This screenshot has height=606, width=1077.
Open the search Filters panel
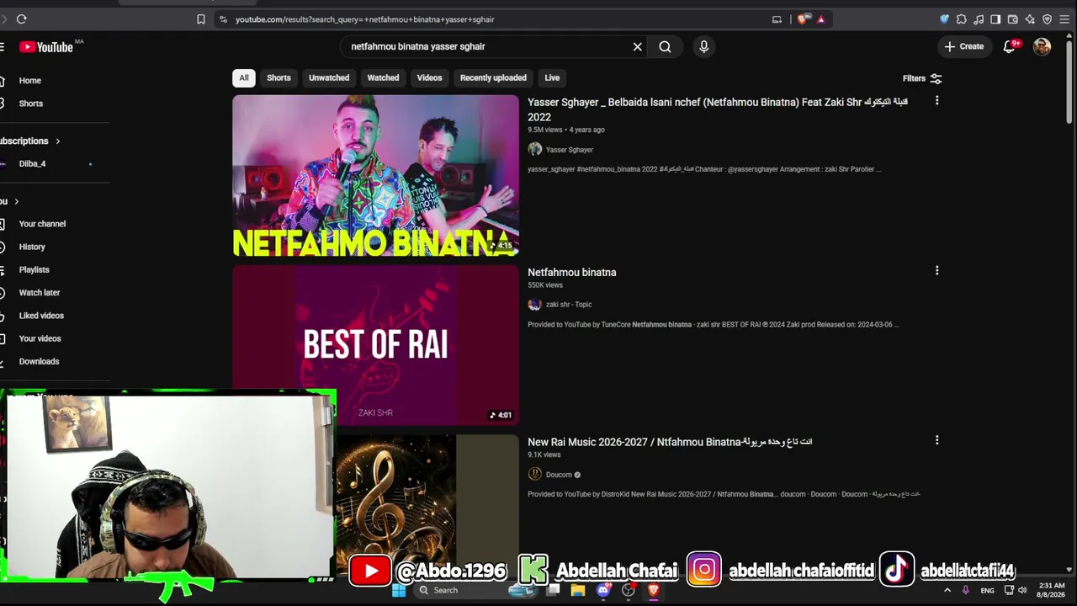922,78
